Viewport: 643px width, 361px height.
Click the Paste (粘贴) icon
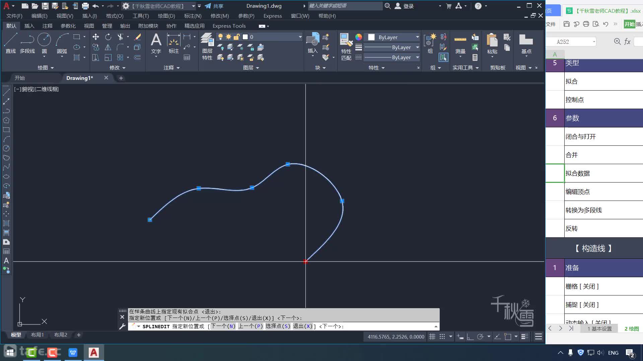(492, 43)
